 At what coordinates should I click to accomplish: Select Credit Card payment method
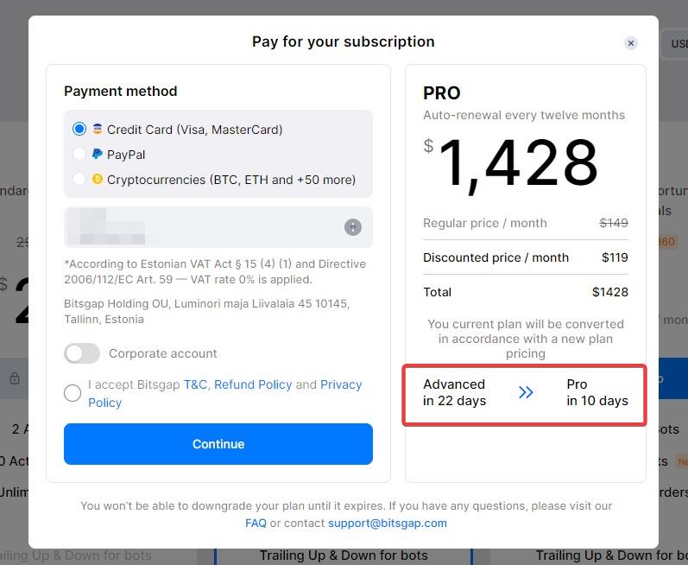click(x=79, y=130)
